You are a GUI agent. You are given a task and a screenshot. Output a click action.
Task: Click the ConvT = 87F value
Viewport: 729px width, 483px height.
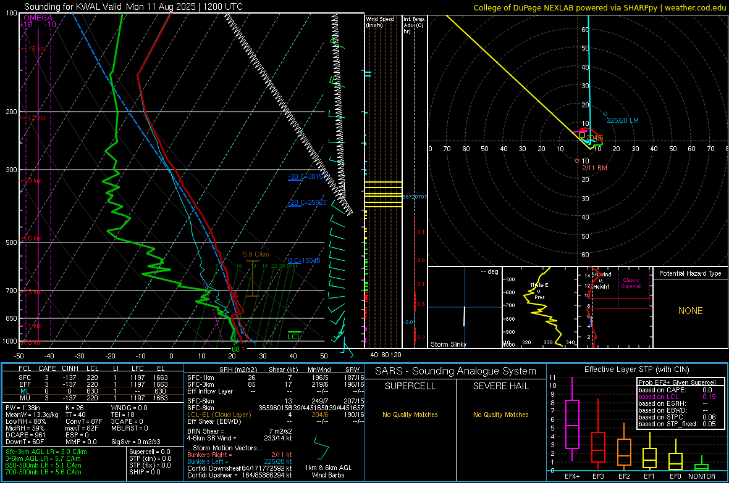point(83,422)
